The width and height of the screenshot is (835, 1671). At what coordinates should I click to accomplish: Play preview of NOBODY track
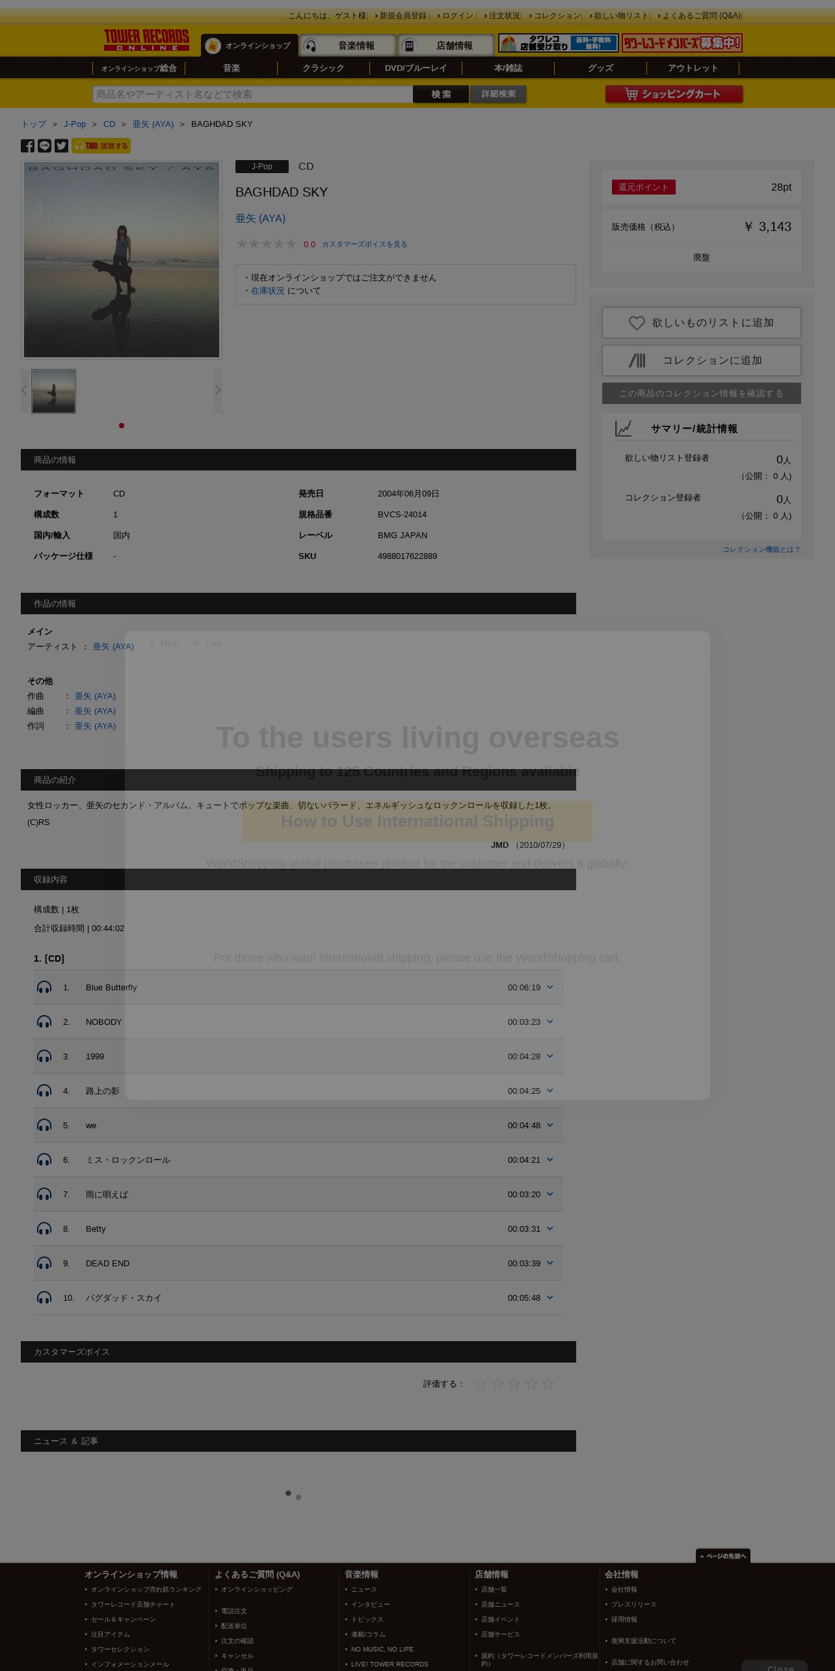pos(44,1022)
